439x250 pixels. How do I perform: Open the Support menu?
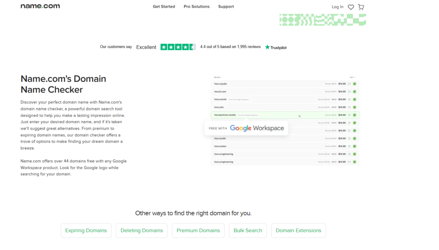[x=226, y=6]
